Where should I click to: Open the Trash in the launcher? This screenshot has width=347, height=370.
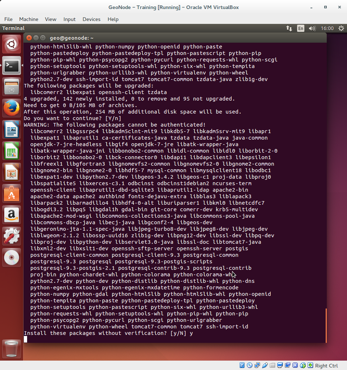tap(11, 349)
